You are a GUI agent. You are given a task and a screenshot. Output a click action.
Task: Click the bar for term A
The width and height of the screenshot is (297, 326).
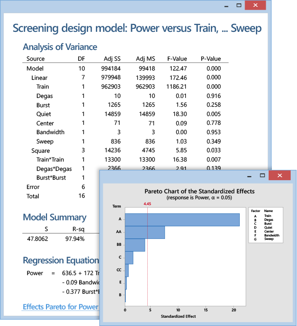point(182,220)
